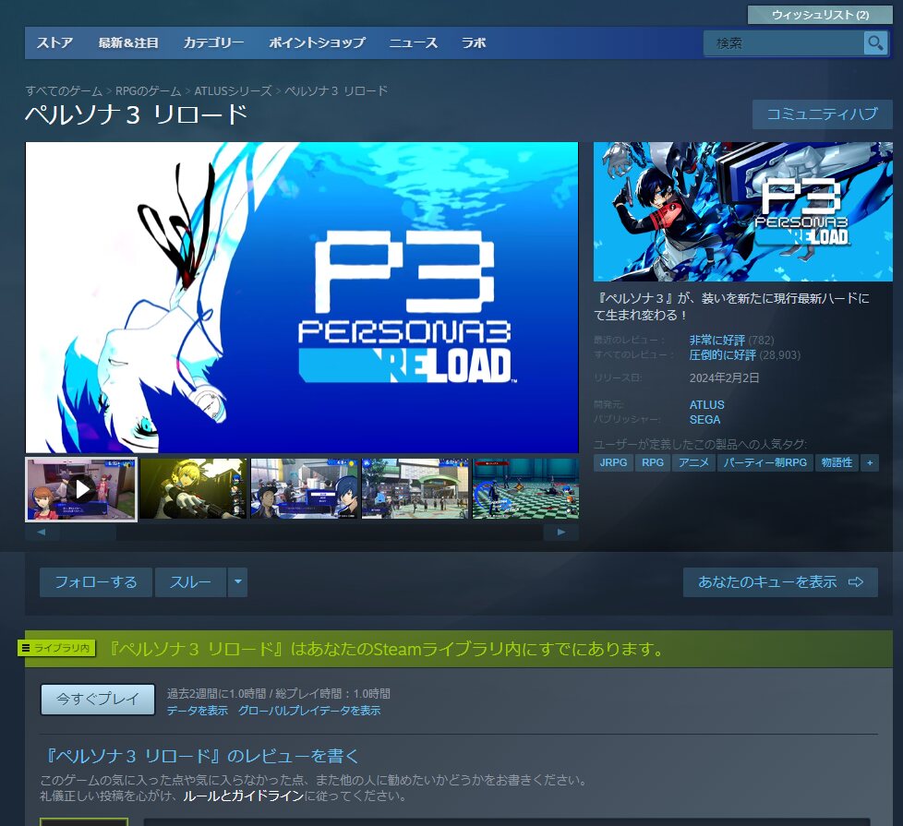Select the アニメ tag
The width and height of the screenshot is (903, 826).
click(693, 462)
